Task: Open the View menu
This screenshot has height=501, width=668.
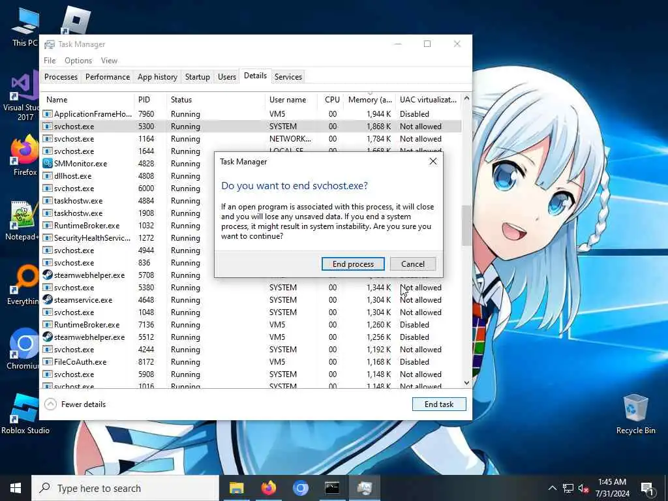Action: point(109,61)
